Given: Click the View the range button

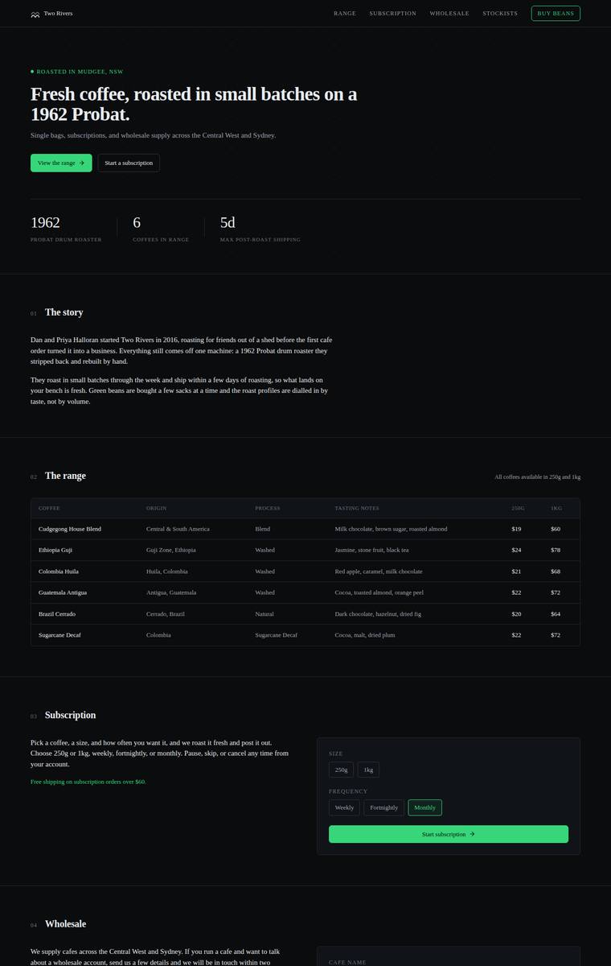Looking at the screenshot, I should point(61,163).
